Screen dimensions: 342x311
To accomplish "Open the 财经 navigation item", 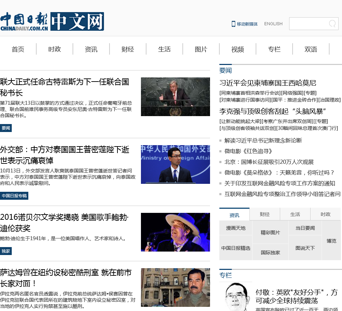I will pos(128,49).
